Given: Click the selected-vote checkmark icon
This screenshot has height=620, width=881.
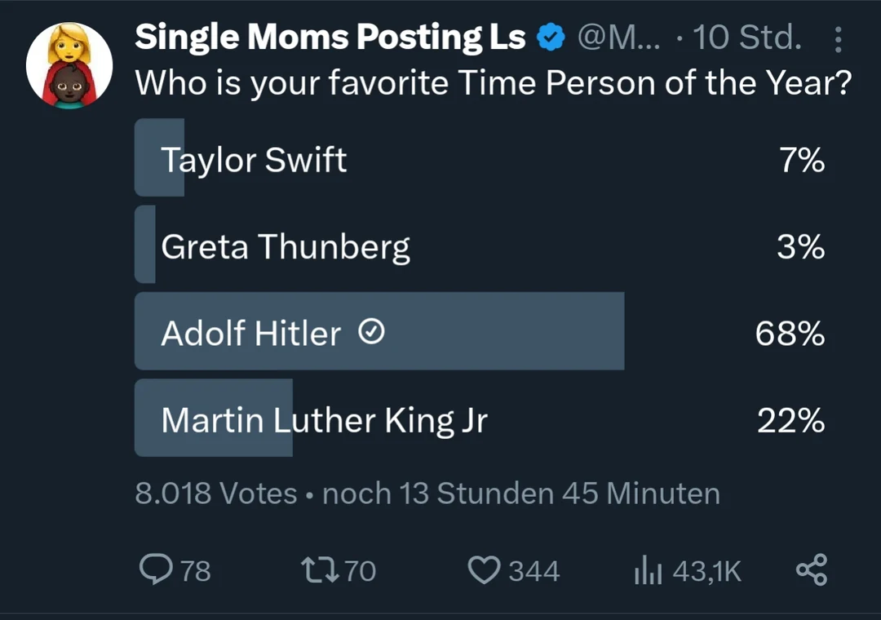Looking at the screenshot, I should point(372,331).
